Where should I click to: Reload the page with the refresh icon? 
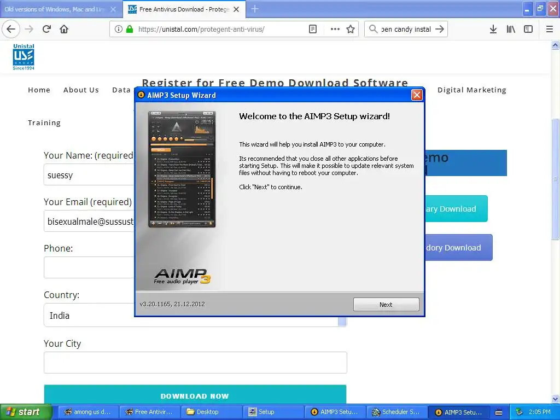46,29
